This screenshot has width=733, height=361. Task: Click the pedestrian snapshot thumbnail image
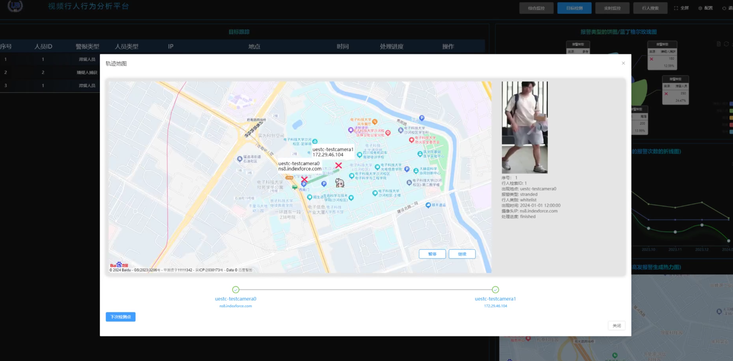point(524,127)
